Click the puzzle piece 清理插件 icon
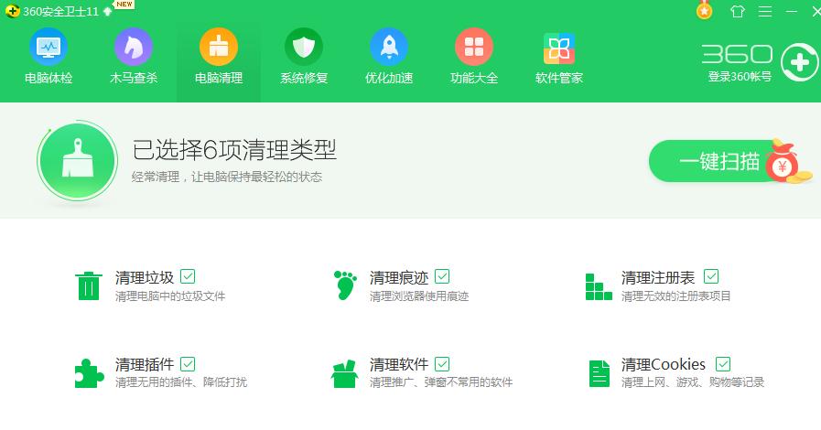This screenshot has width=821, height=430. coord(89,373)
